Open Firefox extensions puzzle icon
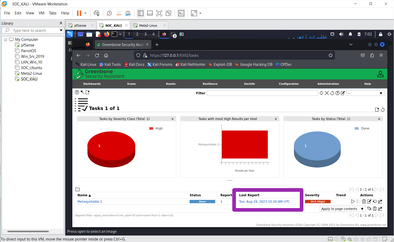This screenshot has height=242, width=394. (372, 55)
